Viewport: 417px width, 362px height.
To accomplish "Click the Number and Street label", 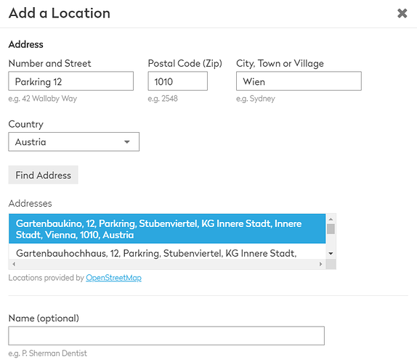I will tap(49, 63).
